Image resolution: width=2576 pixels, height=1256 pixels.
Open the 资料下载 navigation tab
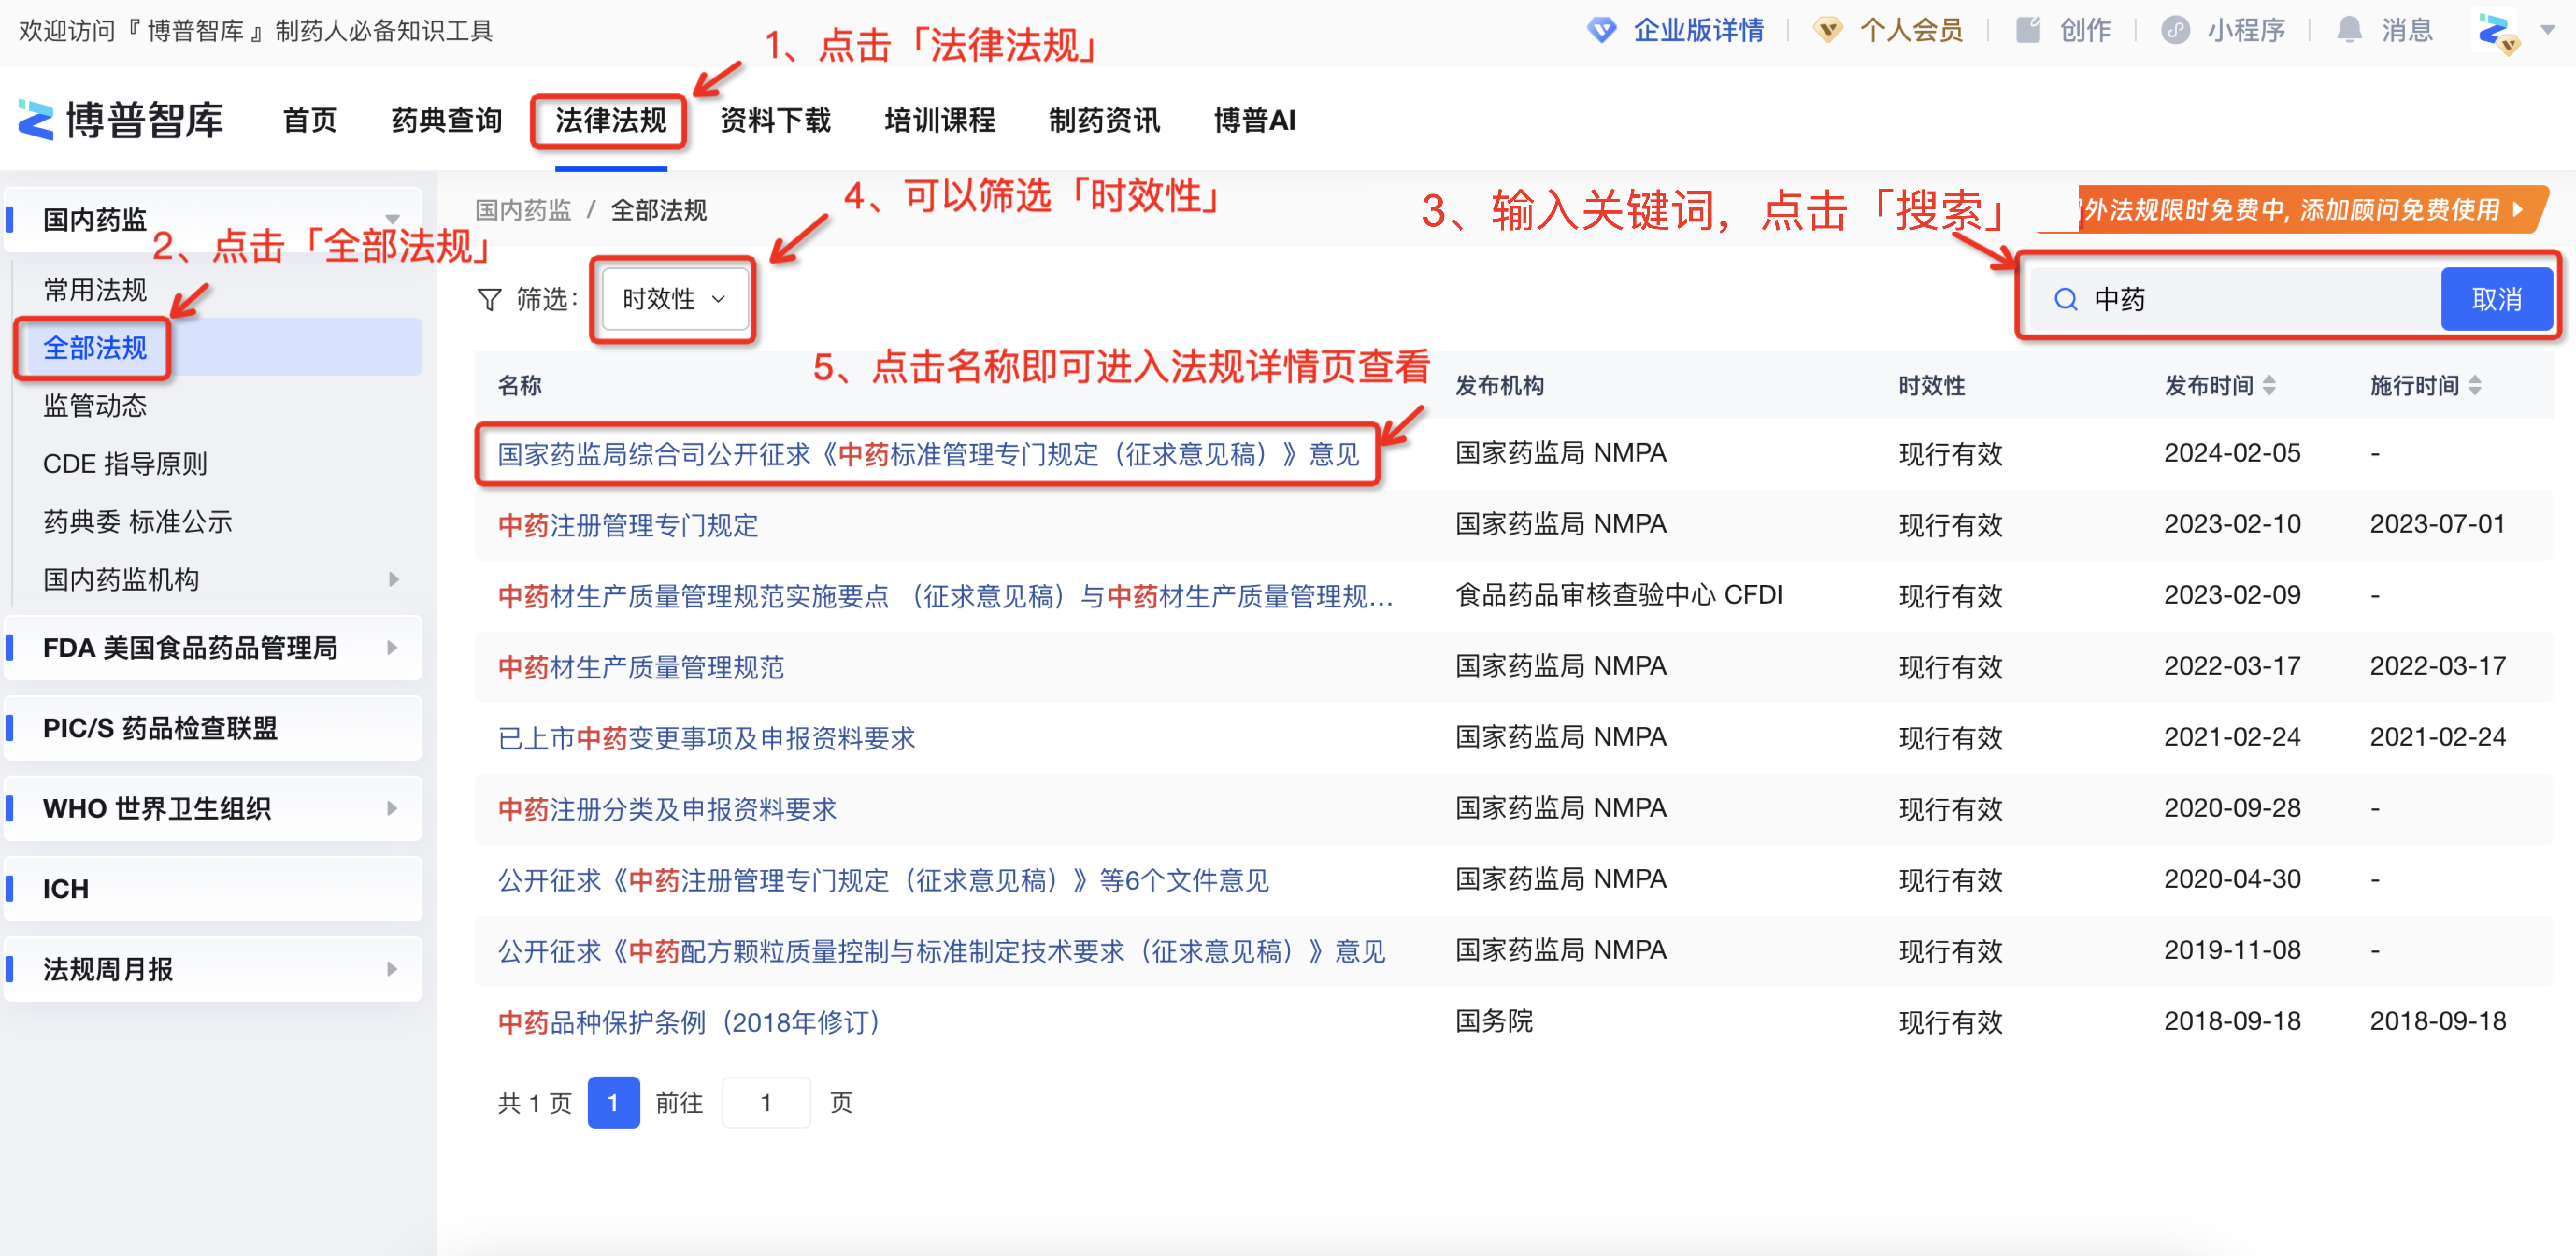coord(775,120)
